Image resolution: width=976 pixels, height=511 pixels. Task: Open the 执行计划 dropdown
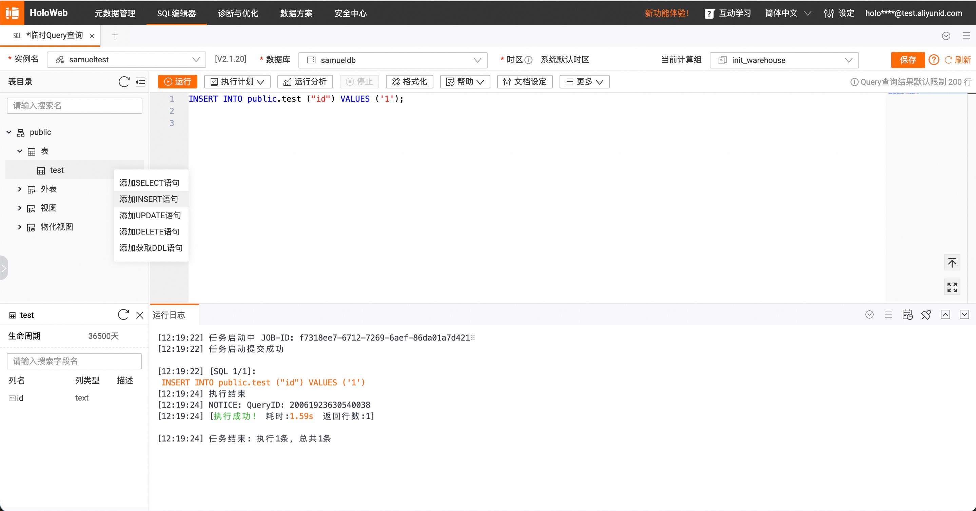pos(237,82)
